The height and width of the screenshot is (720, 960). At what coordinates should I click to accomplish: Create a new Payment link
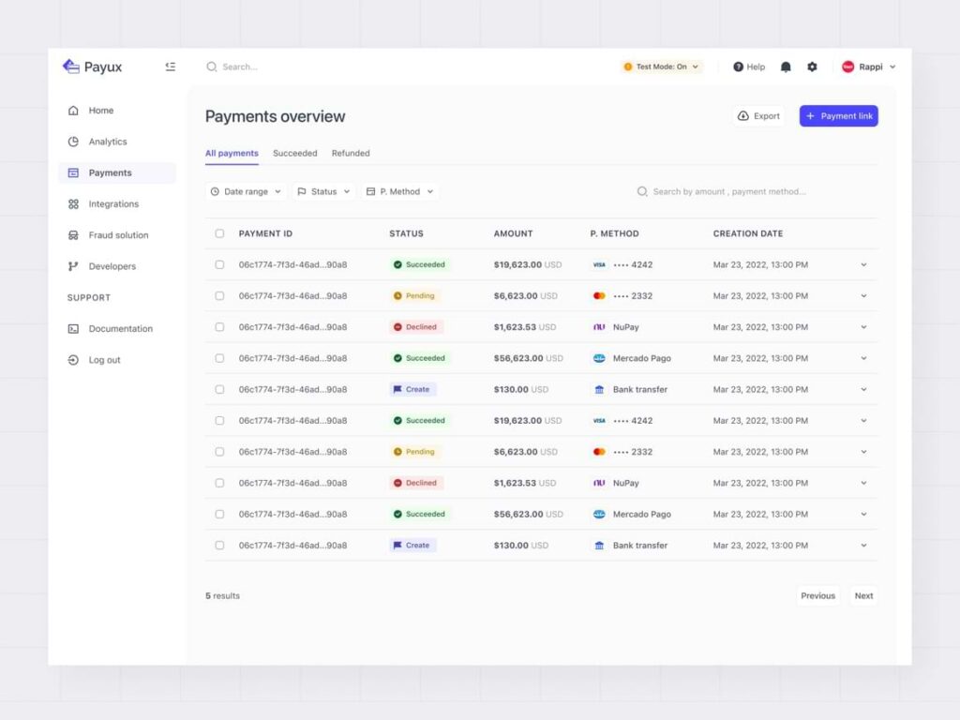coord(838,114)
